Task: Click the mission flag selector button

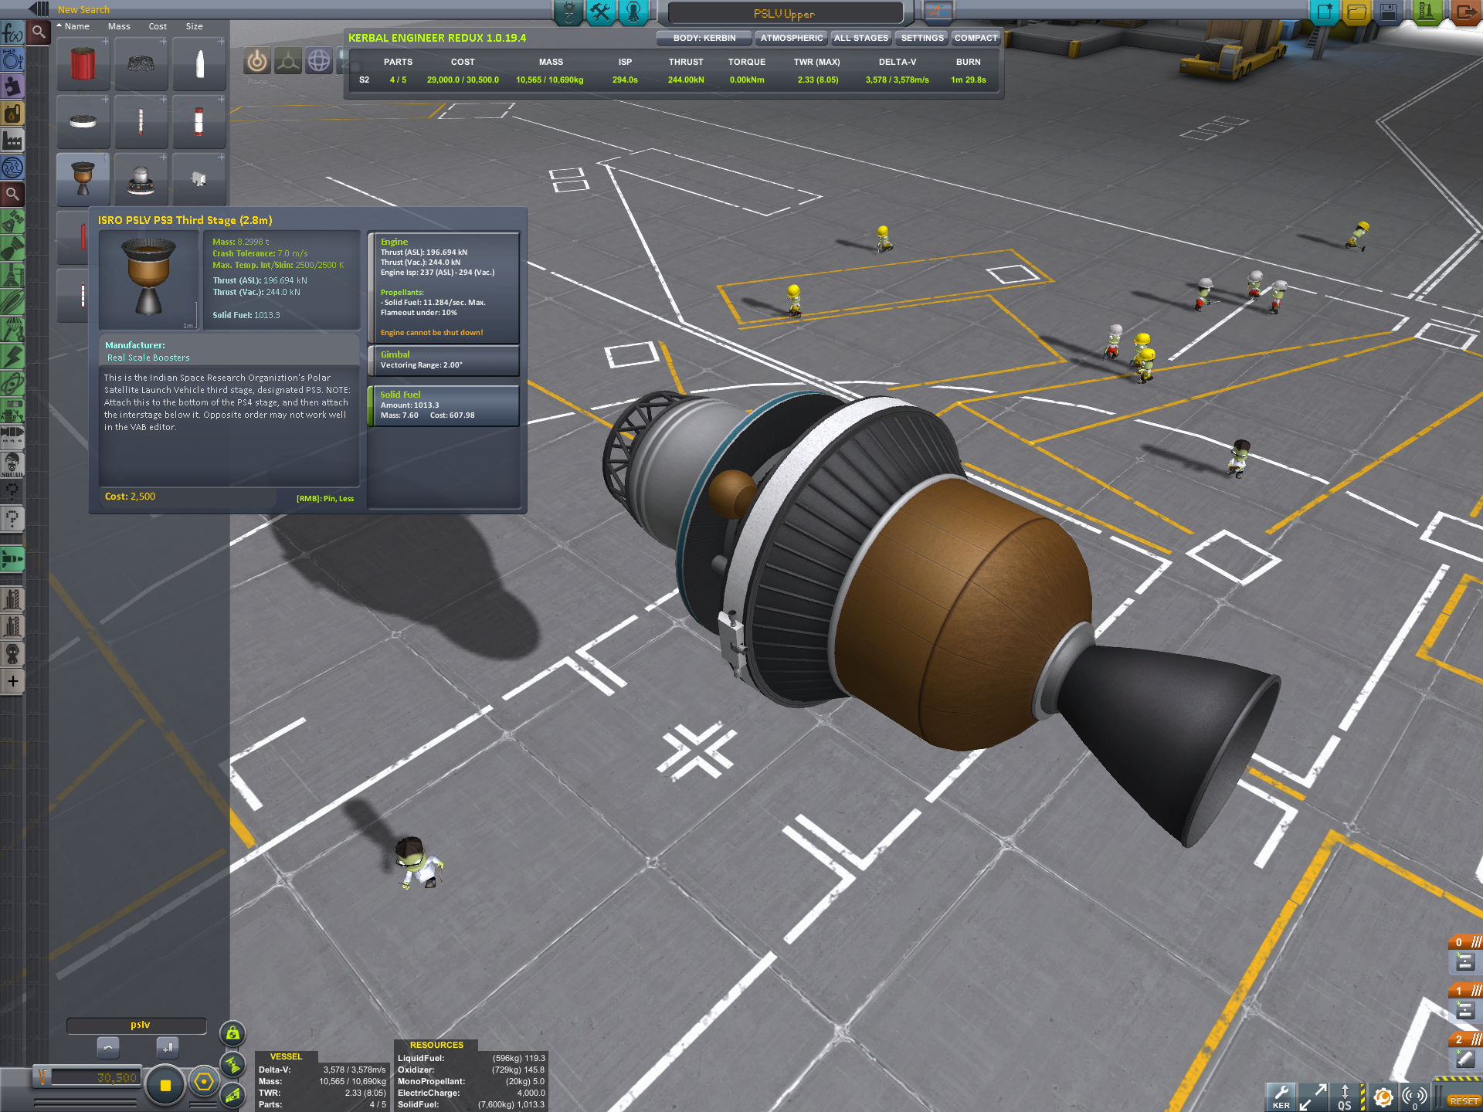Action: 938,12
